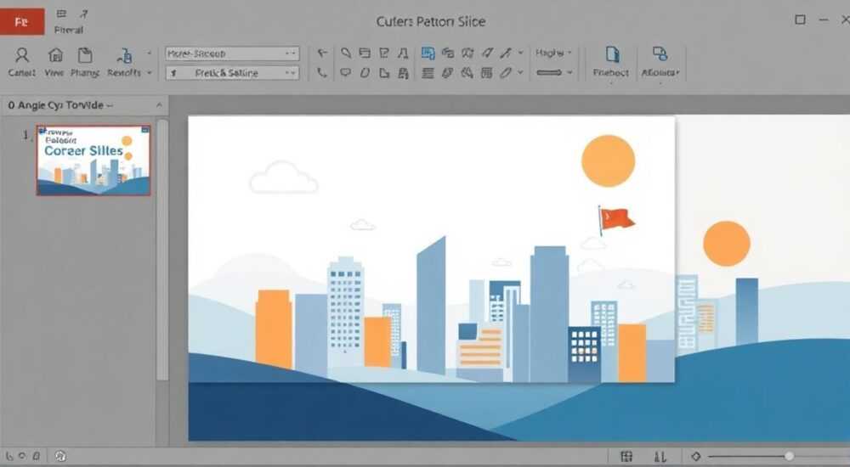The width and height of the screenshot is (850, 467).
Task: Click the grid view icon in status bar
Action: click(626, 457)
